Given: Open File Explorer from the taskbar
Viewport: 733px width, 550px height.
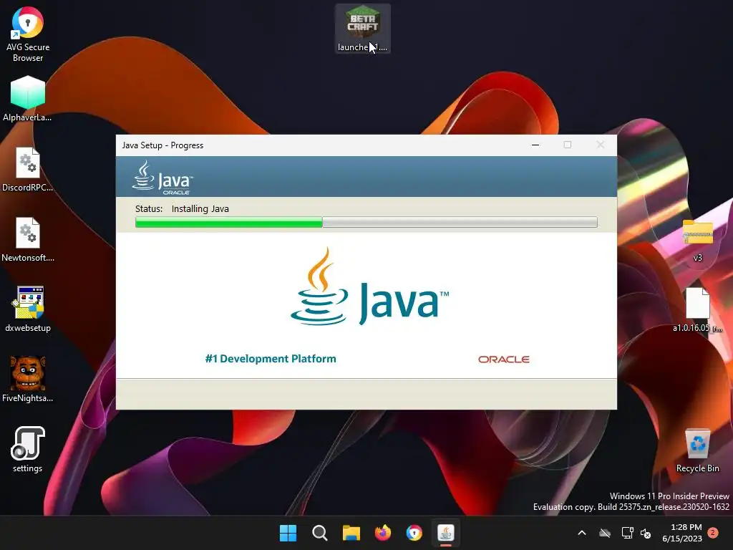Looking at the screenshot, I should pyautogui.click(x=351, y=533).
